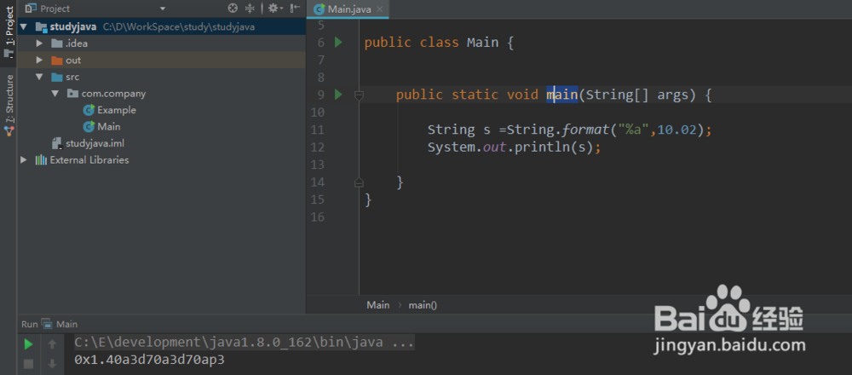
Task: Select the .idea folder row
Action: coord(161,43)
